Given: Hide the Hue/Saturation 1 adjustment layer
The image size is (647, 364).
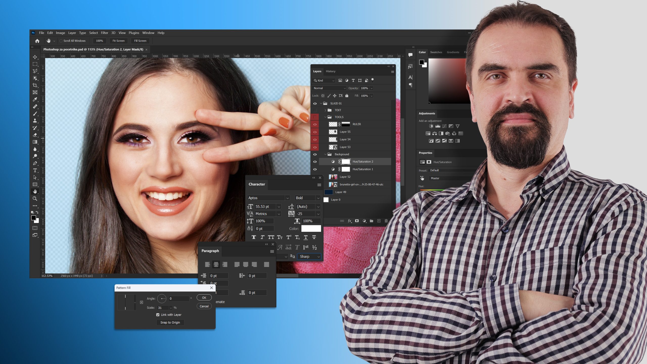Looking at the screenshot, I should coord(315,169).
